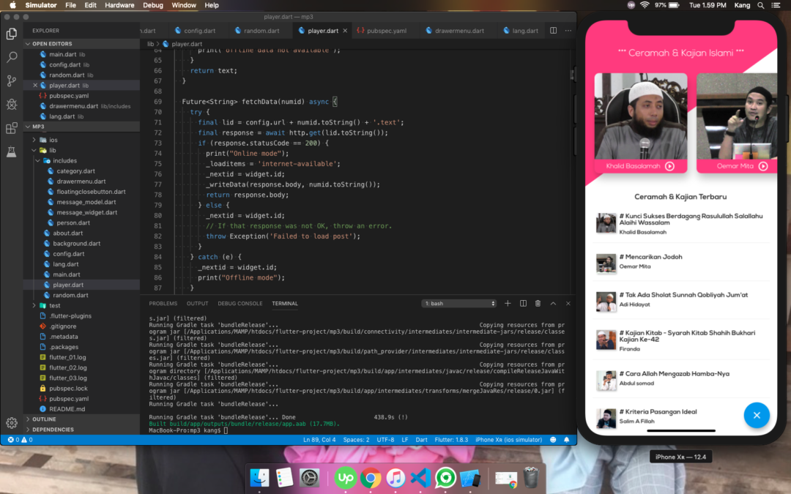Open Finder from the Dock
The height and width of the screenshot is (494, 791).
259,477
